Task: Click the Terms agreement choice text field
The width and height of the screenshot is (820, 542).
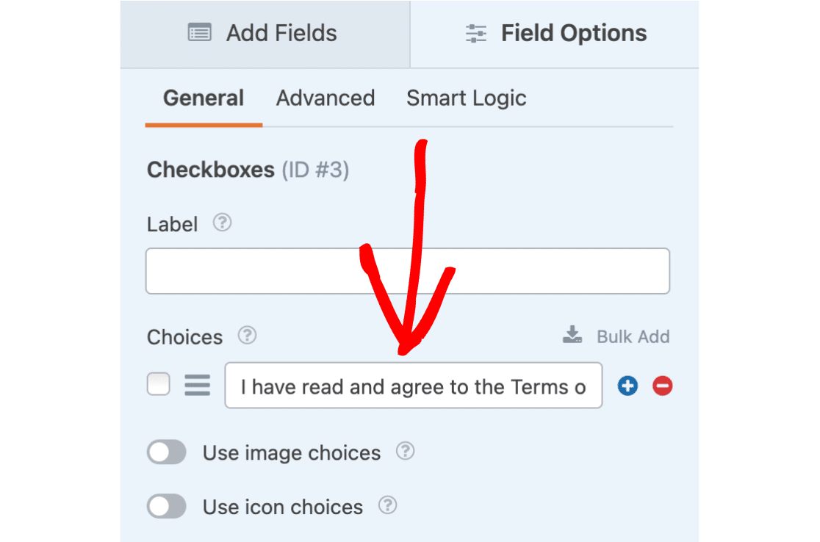Action: pos(413,386)
